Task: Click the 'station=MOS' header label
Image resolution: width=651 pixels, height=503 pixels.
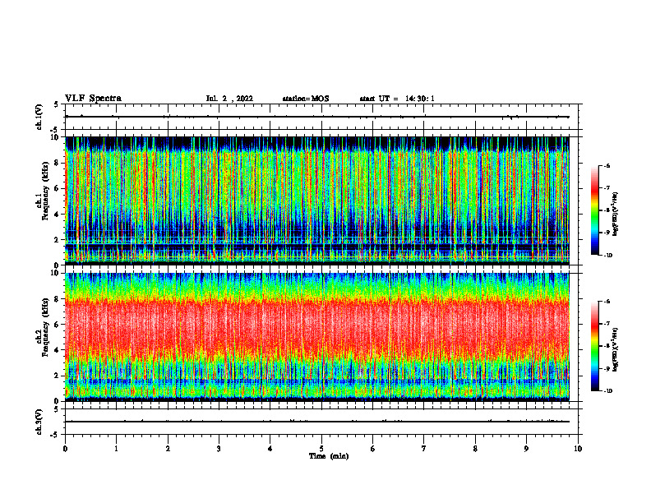Action: point(306,99)
